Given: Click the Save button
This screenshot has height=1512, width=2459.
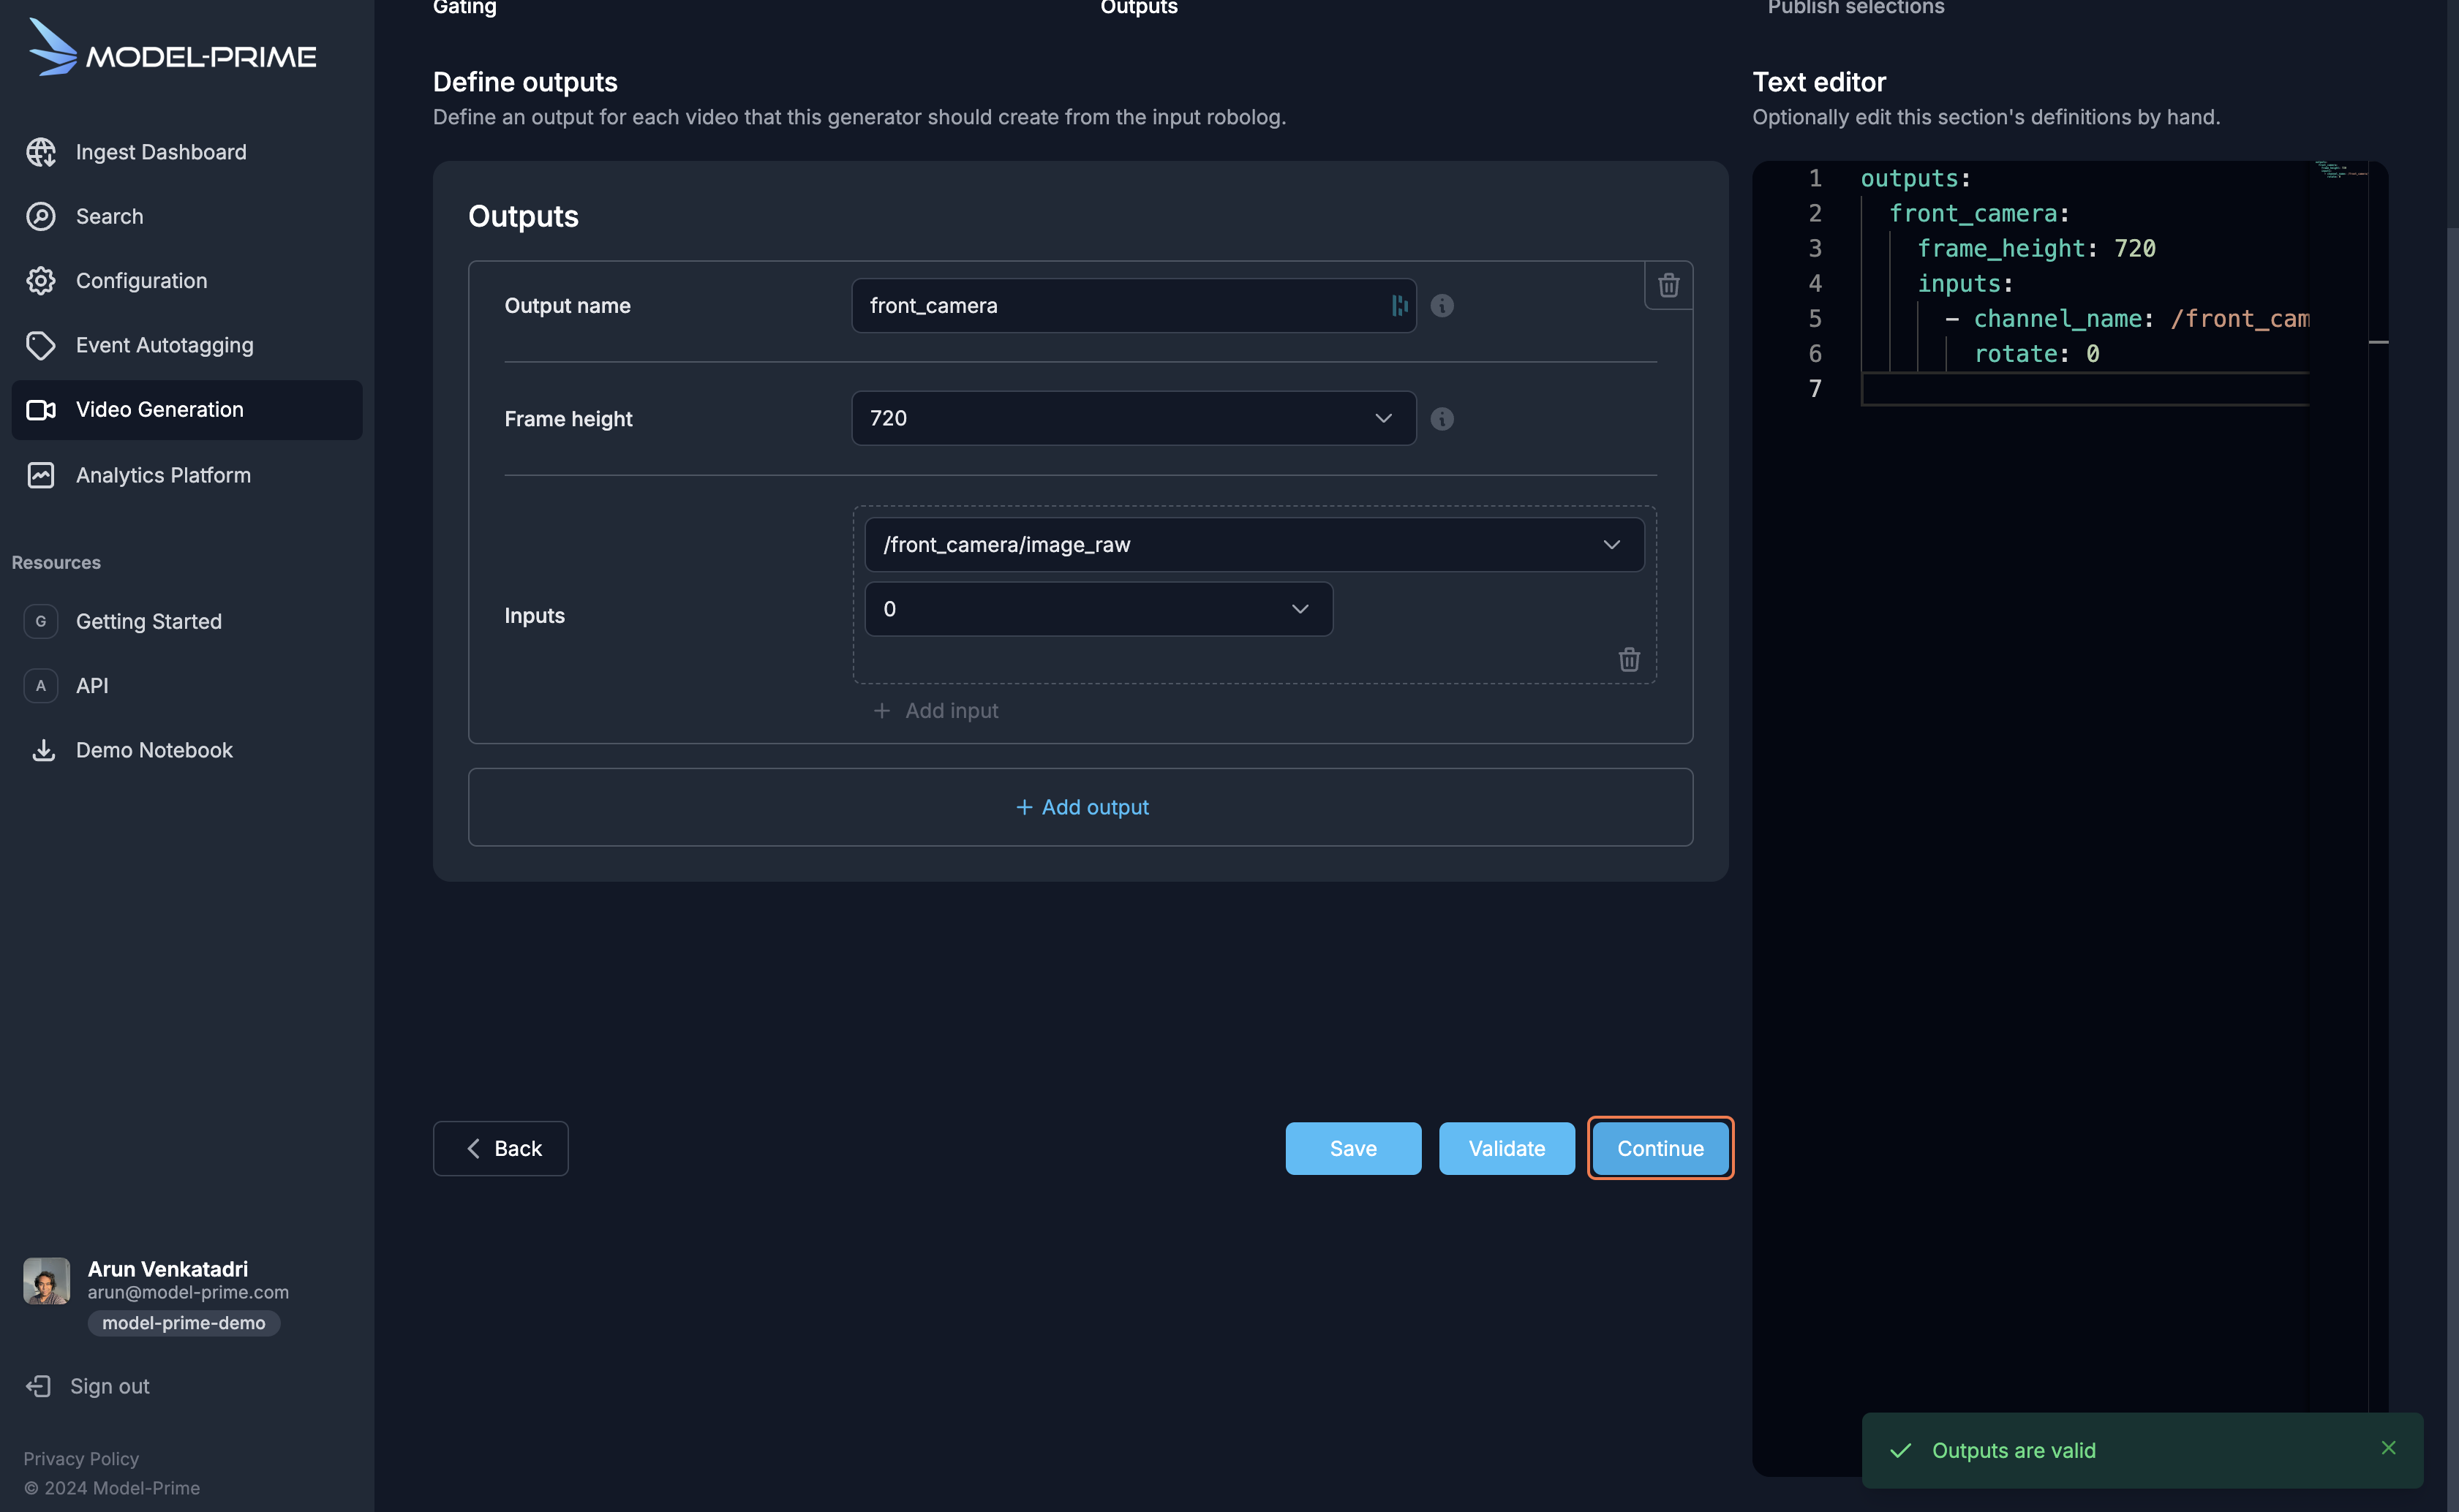Looking at the screenshot, I should click(1352, 1148).
